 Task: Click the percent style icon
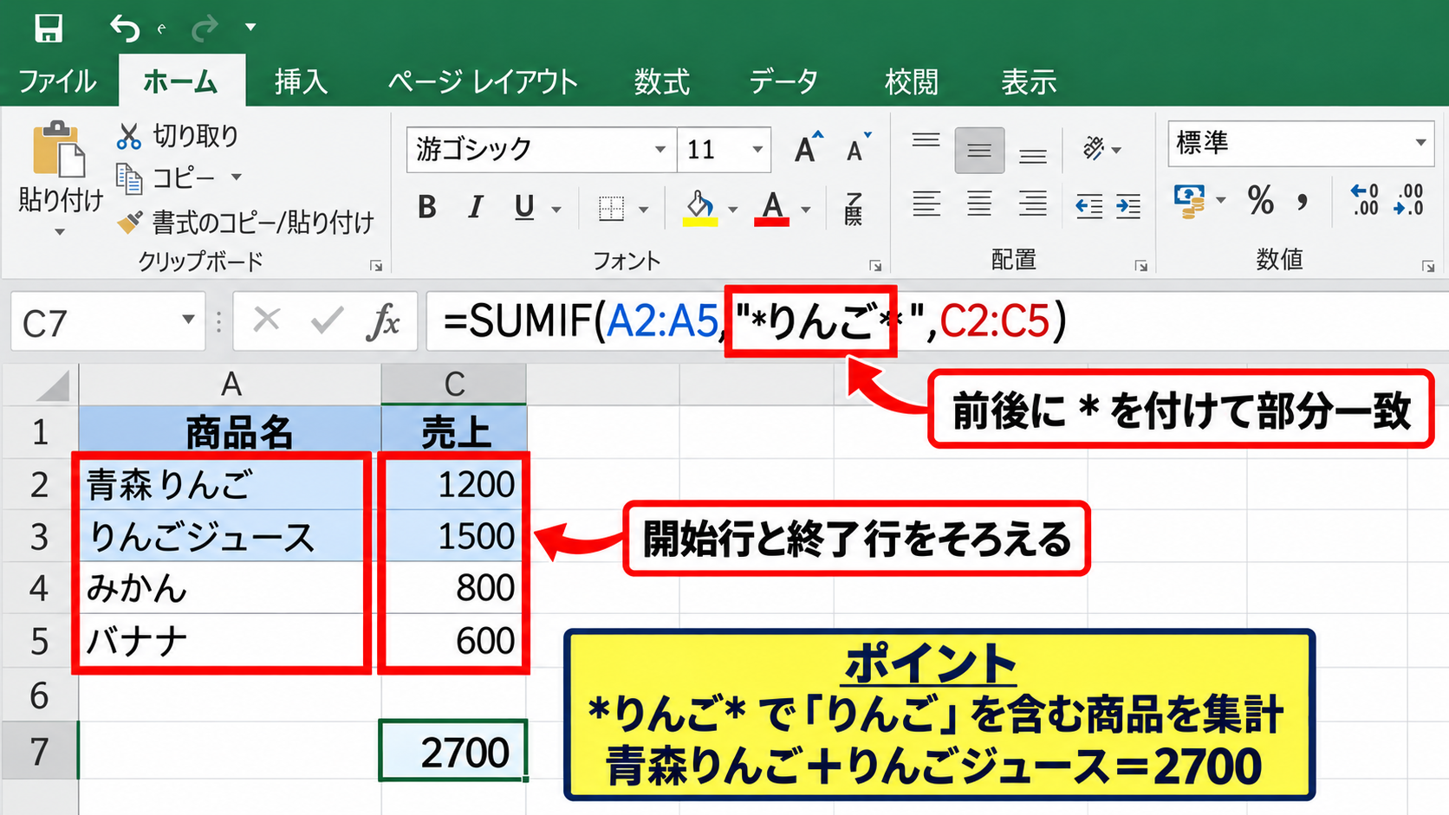(1261, 201)
